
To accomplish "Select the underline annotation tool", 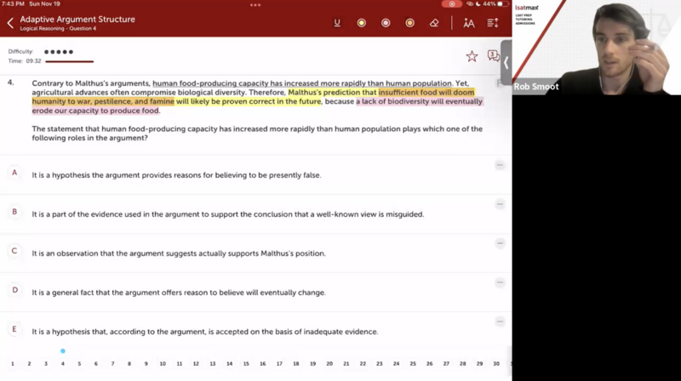I will pos(337,23).
